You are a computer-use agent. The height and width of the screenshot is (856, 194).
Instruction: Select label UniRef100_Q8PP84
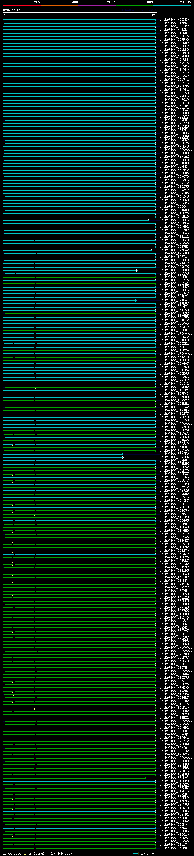174,461
